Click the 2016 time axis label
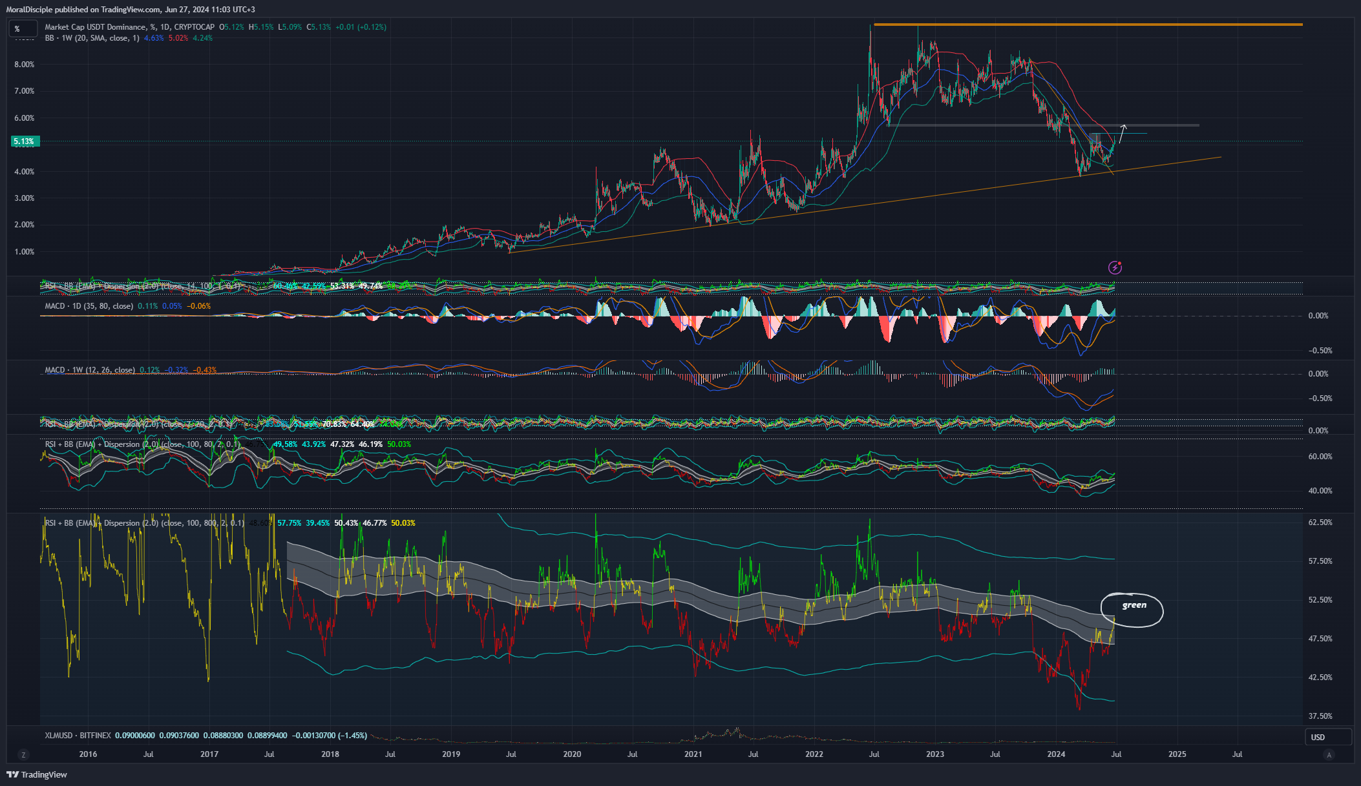 88,754
